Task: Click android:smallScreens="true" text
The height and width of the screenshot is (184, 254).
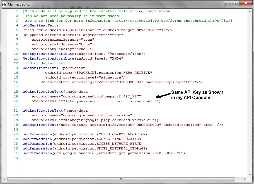Action: tap(62, 44)
